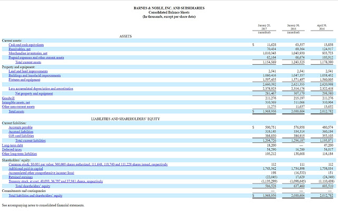Select deferred taxes value 16,289
The width and height of the screenshot is (338, 211).
click(x=300, y=149)
